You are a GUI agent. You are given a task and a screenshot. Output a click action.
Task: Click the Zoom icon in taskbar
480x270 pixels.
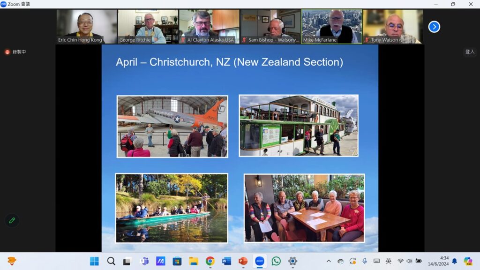259,261
